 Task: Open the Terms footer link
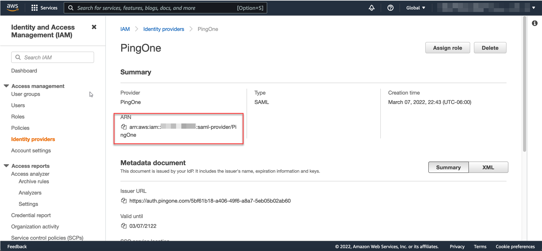[480, 246]
